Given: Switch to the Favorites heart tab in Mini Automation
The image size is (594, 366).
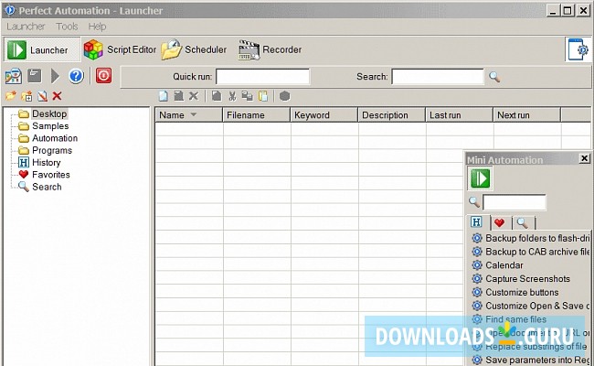Looking at the screenshot, I should click(x=500, y=222).
